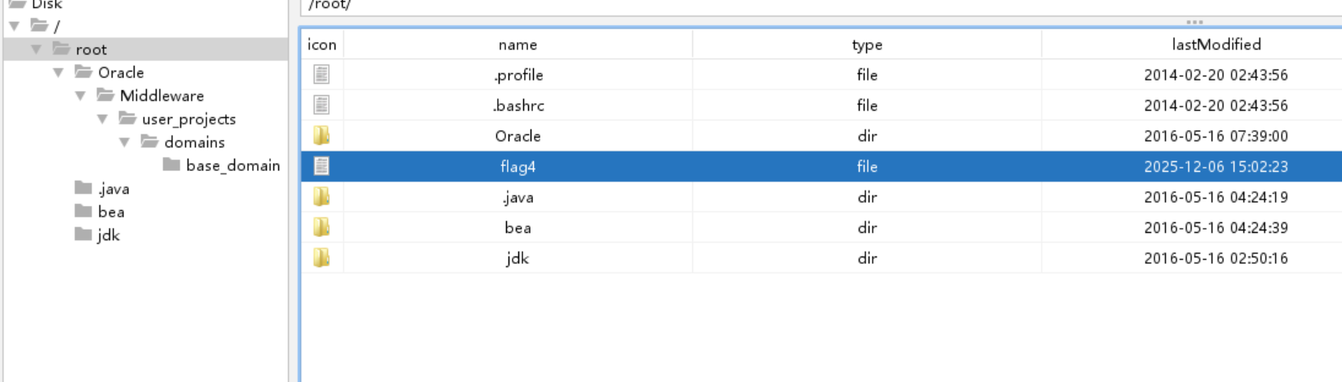
Task: Click the /root/ path input field
Action: tap(735, 6)
